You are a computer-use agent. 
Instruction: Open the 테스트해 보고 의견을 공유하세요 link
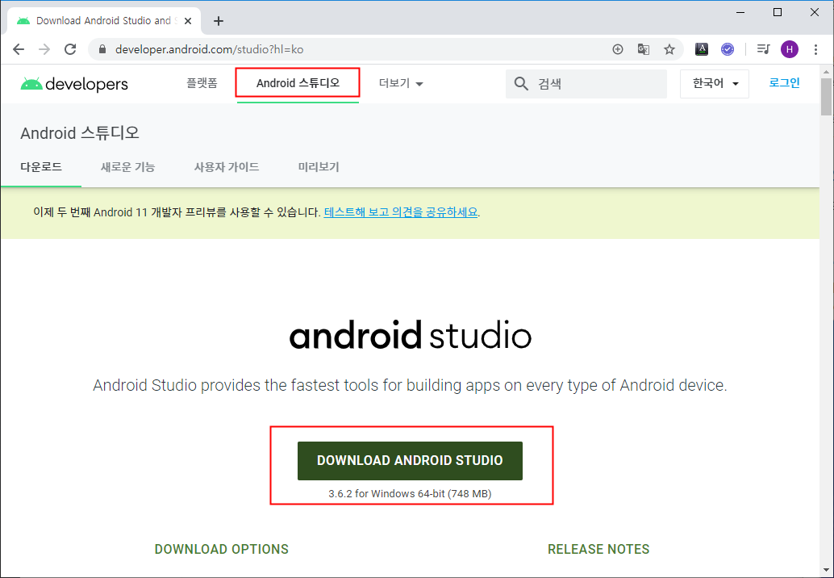pyautogui.click(x=401, y=212)
